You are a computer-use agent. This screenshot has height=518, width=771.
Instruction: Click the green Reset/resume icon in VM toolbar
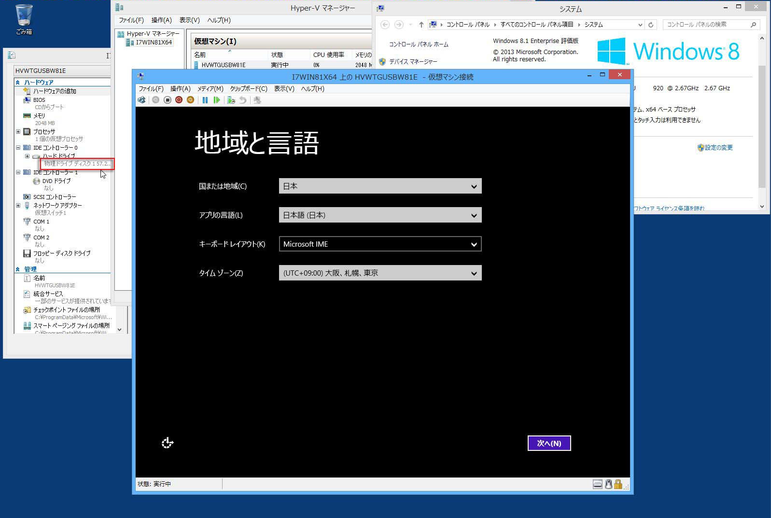coord(217,100)
